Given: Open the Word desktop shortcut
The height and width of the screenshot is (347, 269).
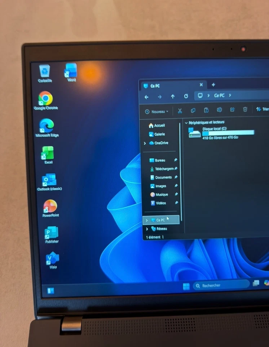Looking at the screenshot, I should pyautogui.click(x=71, y=72).
